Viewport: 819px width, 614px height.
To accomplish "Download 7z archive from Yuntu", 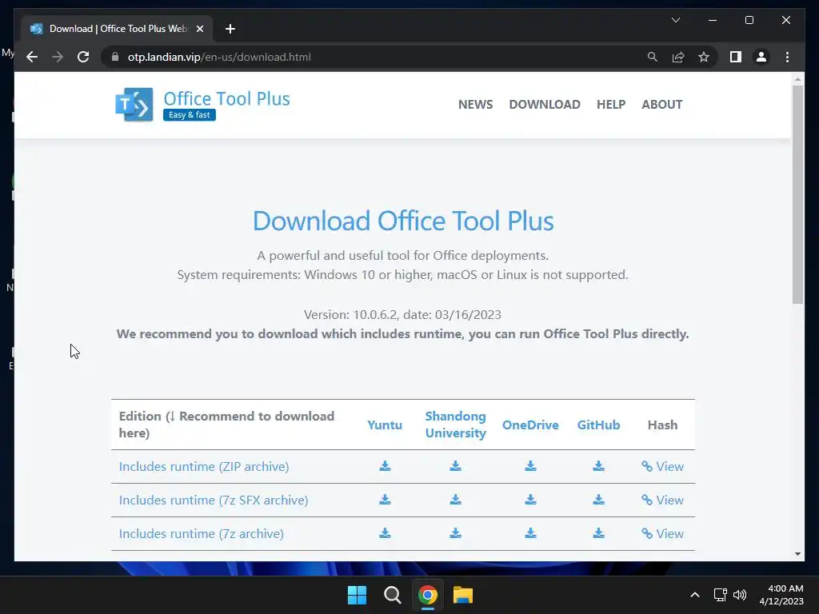I will [385, 533].
